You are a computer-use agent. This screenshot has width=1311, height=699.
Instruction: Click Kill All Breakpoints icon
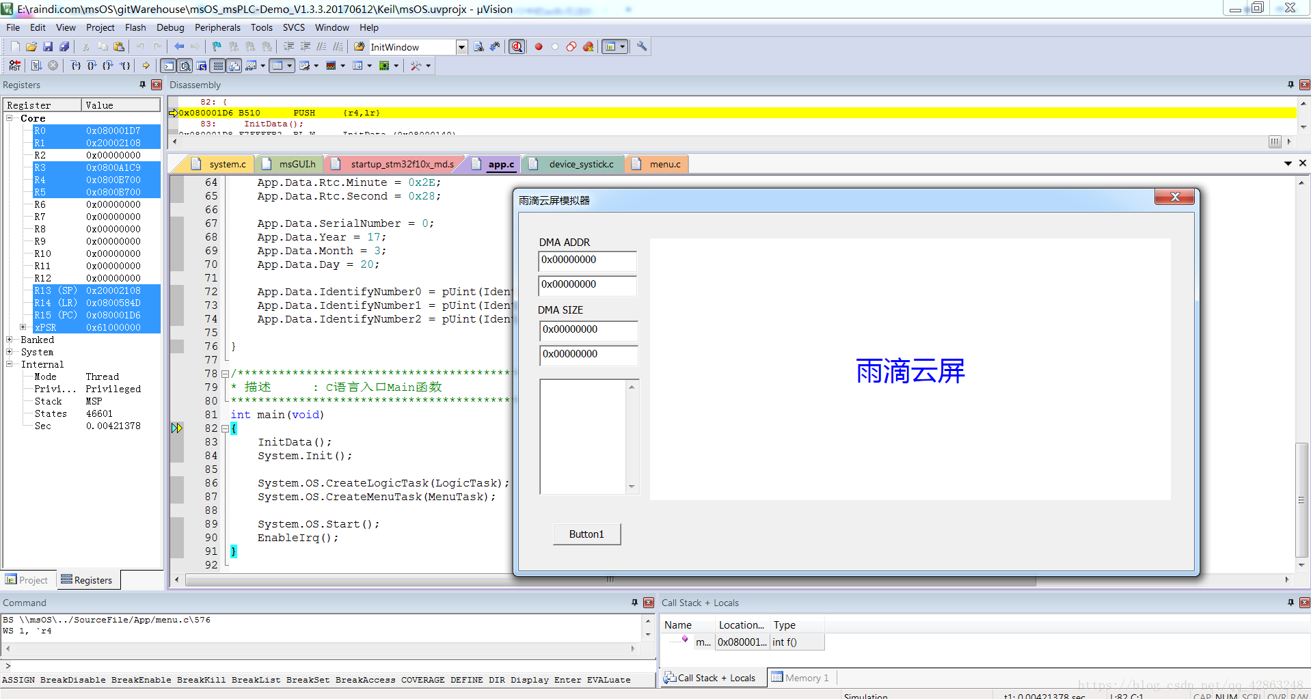coord(588,46)
